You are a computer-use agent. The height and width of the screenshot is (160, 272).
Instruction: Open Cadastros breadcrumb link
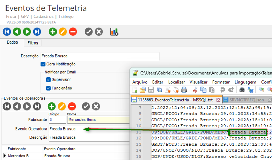coord(44,17)
